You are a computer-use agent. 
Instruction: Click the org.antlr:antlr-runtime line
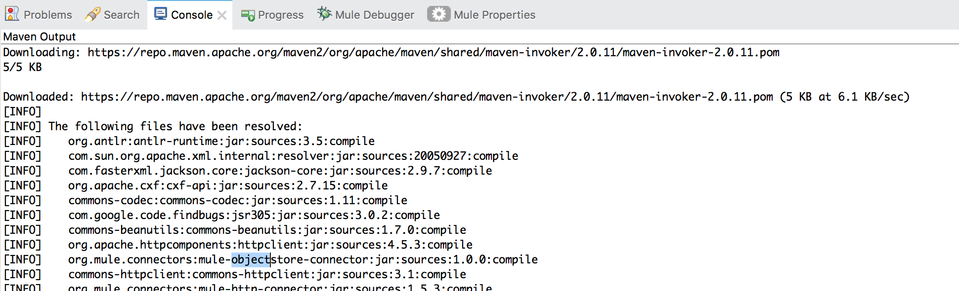click(189, 141)
